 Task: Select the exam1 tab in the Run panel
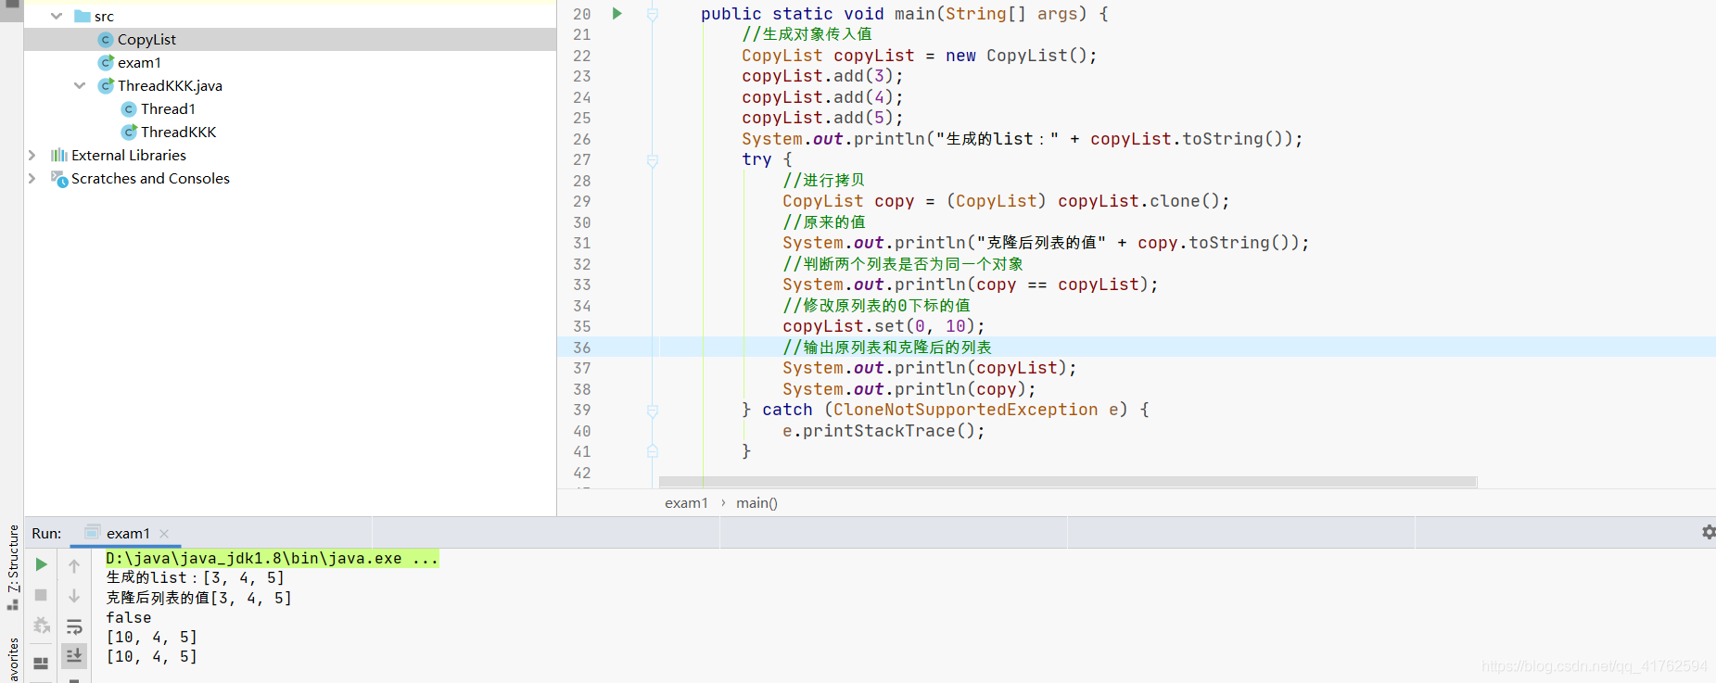point(127,533)
